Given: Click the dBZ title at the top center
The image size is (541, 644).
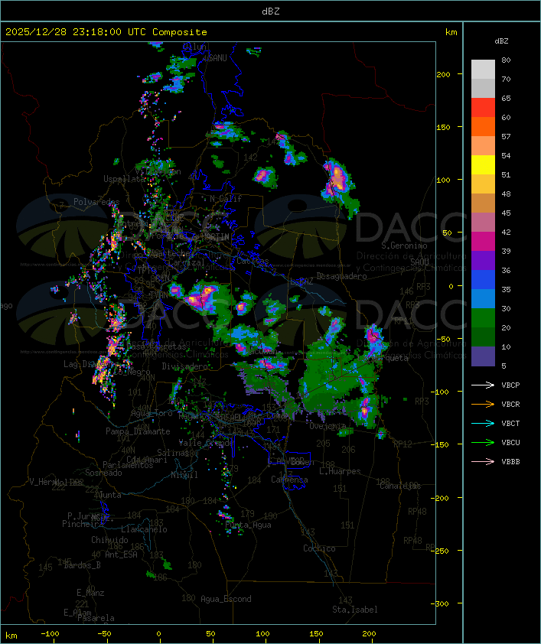Looking at the screenshot, I should (x=271, y=11).
